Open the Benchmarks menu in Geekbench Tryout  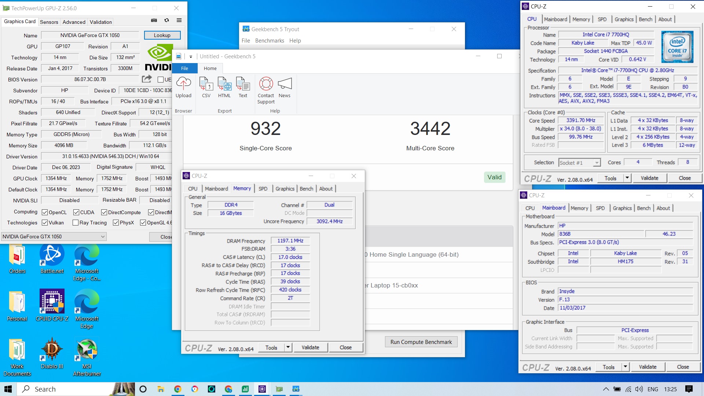point(269,41)
